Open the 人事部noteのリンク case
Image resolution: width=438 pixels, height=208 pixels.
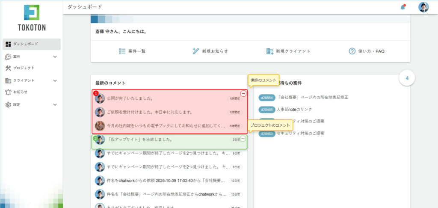tap(295, 110)
